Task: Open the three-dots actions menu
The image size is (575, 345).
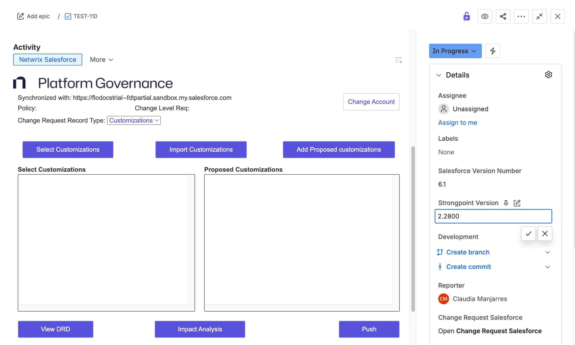Action: pos(521,16)
